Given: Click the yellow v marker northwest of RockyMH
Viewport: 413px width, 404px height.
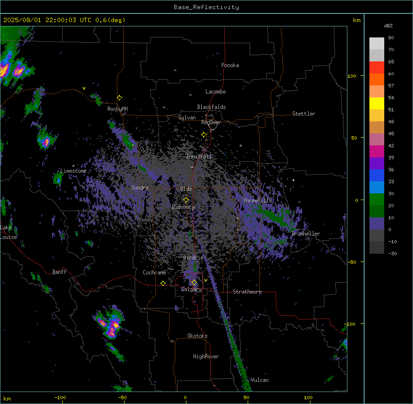Looking at the screenshot, I should click(84, 88).
